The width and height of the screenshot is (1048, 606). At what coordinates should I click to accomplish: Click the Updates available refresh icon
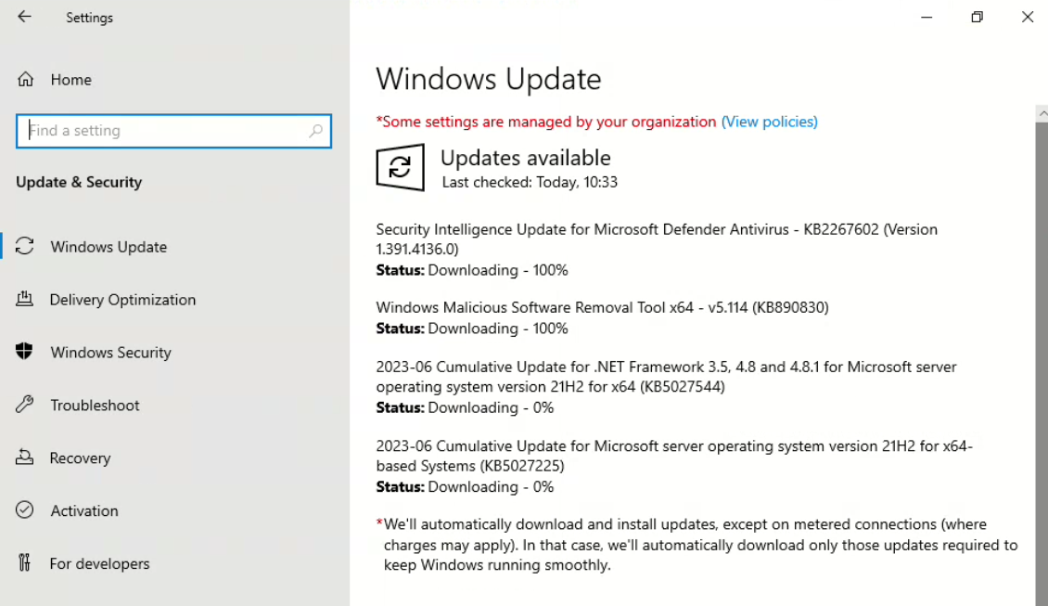click(400, 167)
